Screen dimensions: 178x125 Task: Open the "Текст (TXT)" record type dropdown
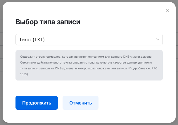(89, 40)
